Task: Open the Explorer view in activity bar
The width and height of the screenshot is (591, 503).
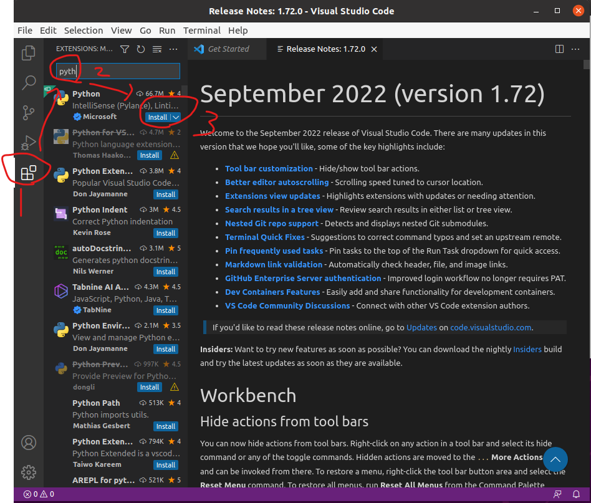Action: pos(28,53)
